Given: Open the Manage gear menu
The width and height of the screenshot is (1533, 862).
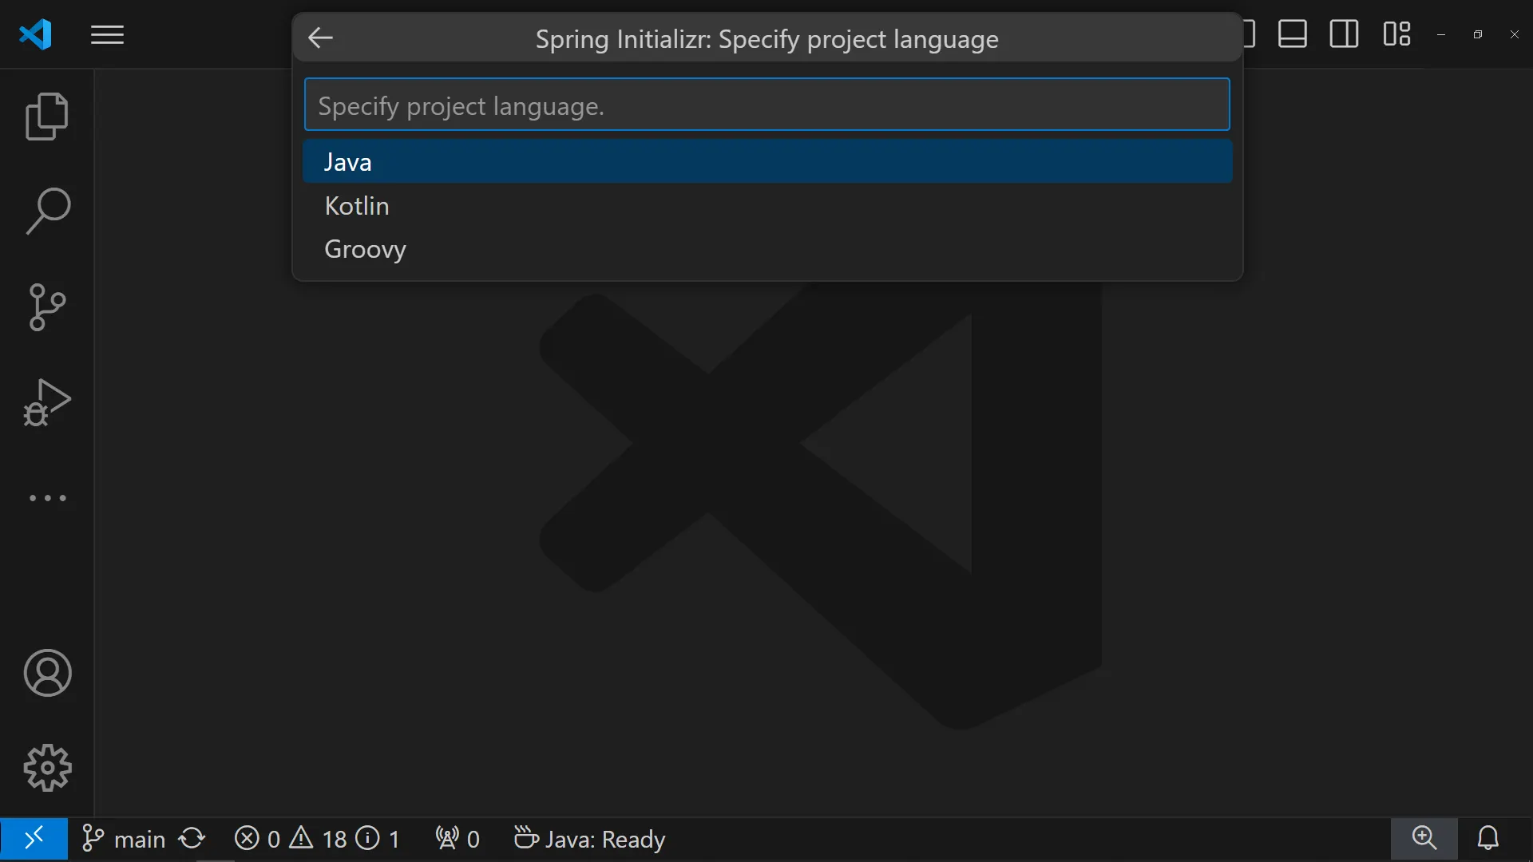Looking at the screenshot, I should (x=47, y=768).
